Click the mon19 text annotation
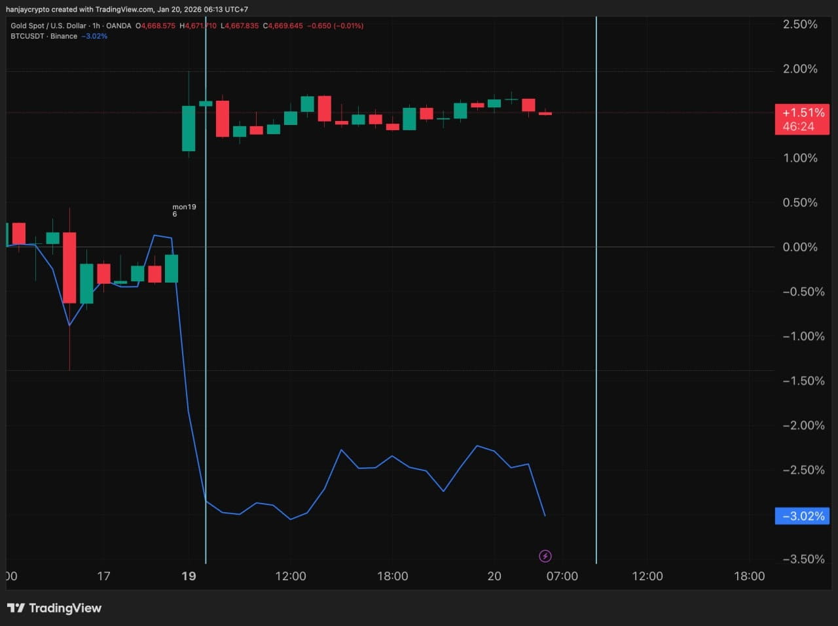838x626 pixels. click(x=184, y=207)
